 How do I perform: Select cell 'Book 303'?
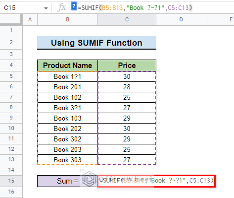[x=67, y=160]
